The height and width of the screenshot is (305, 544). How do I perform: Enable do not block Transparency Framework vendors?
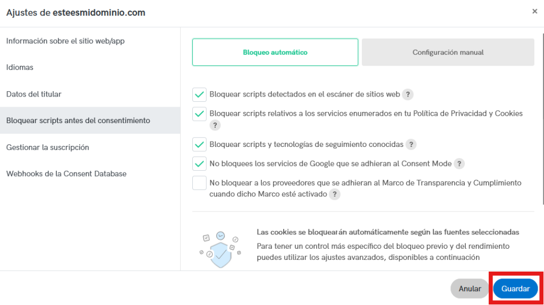[x=200, y=183]
